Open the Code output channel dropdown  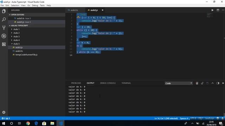(x=179, y=83)
